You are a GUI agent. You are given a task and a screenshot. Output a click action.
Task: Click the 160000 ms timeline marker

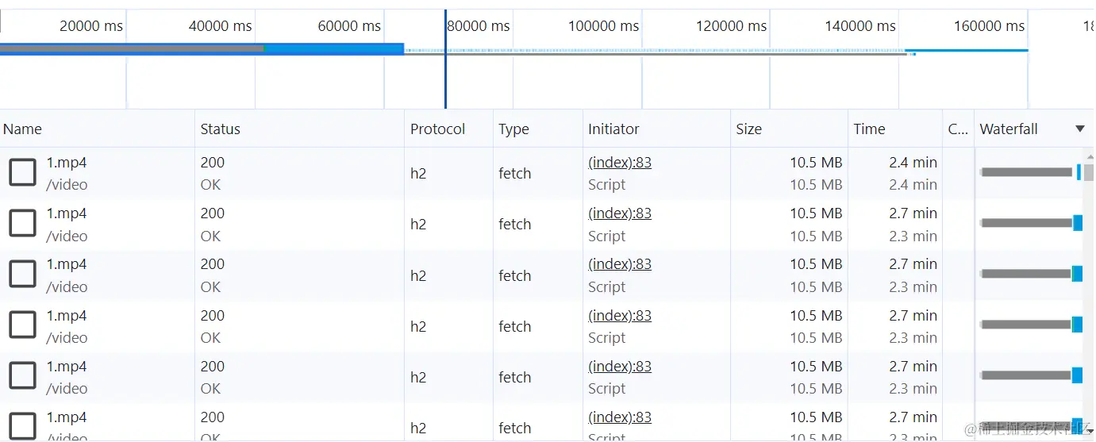[989, 25]
